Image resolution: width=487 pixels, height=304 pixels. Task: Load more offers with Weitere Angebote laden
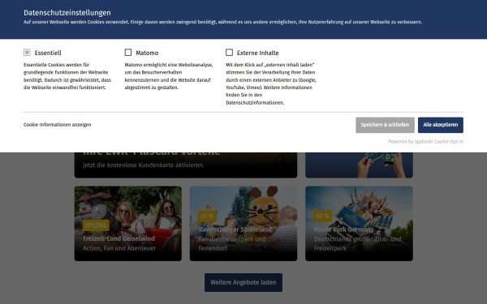243,282
